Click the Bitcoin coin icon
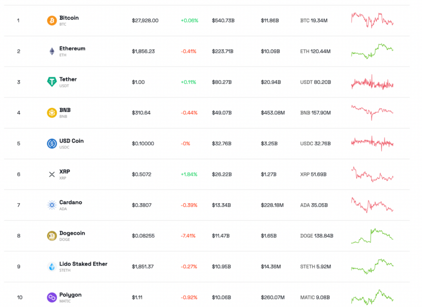422x307 pixels. [x=52, y=20]
